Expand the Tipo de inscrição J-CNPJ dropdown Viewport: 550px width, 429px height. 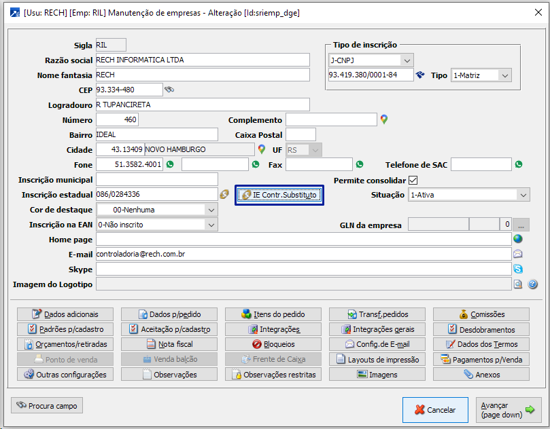(x=406, y=60)
